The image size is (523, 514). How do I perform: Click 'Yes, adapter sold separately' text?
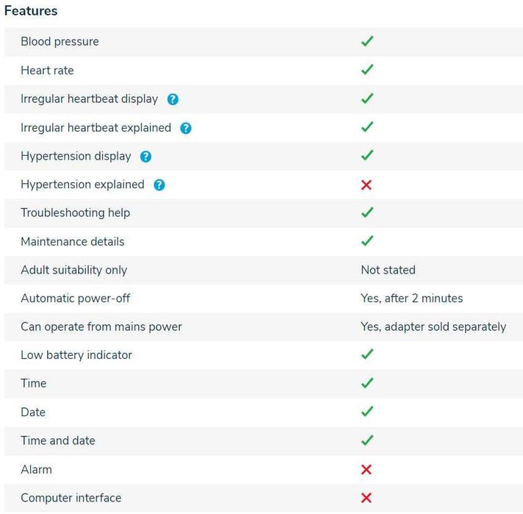(x=433, y=326)
